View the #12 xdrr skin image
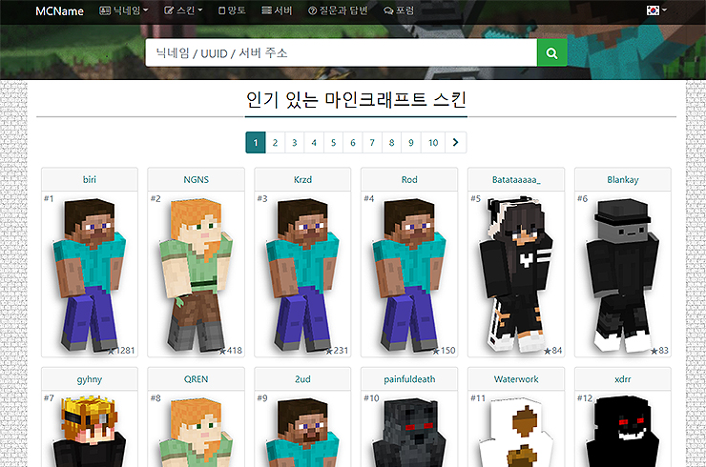The image size is (706, 467). tap(623, 432)
